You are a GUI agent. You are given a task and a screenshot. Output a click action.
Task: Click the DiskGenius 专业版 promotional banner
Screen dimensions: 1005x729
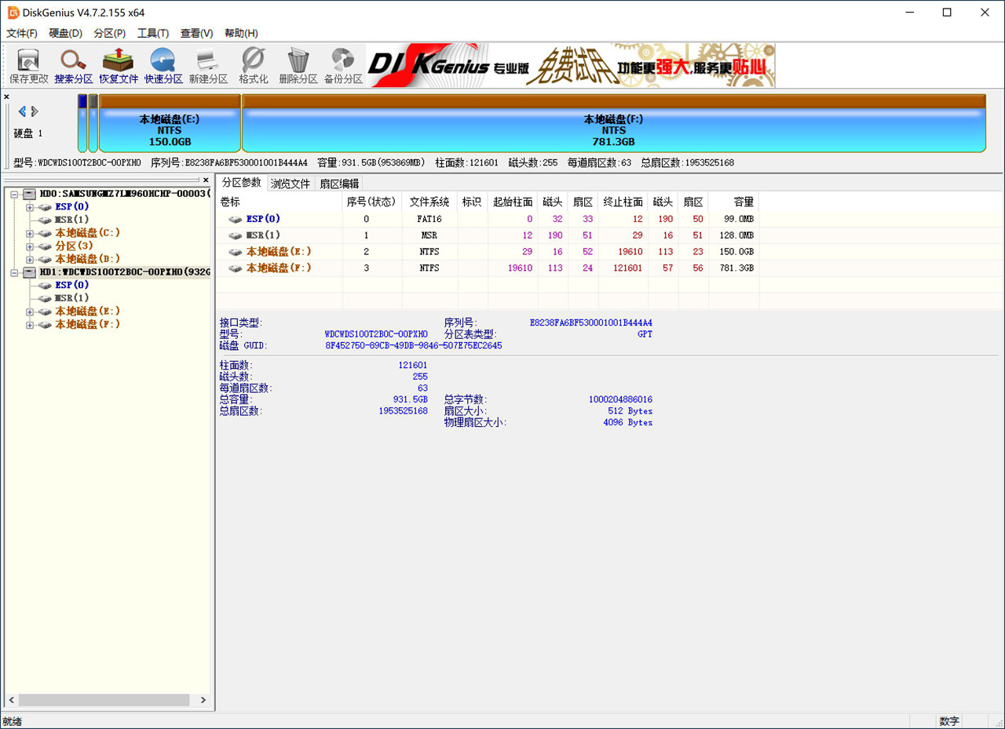tap(569, 63)
